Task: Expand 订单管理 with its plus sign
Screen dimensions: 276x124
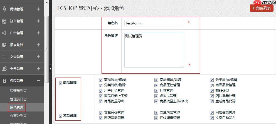Action: 39,21
